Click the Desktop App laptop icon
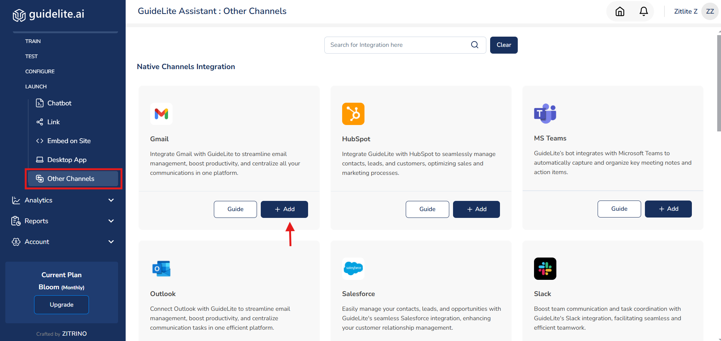Viewport: 721px width, 341px height. (40, 160)
